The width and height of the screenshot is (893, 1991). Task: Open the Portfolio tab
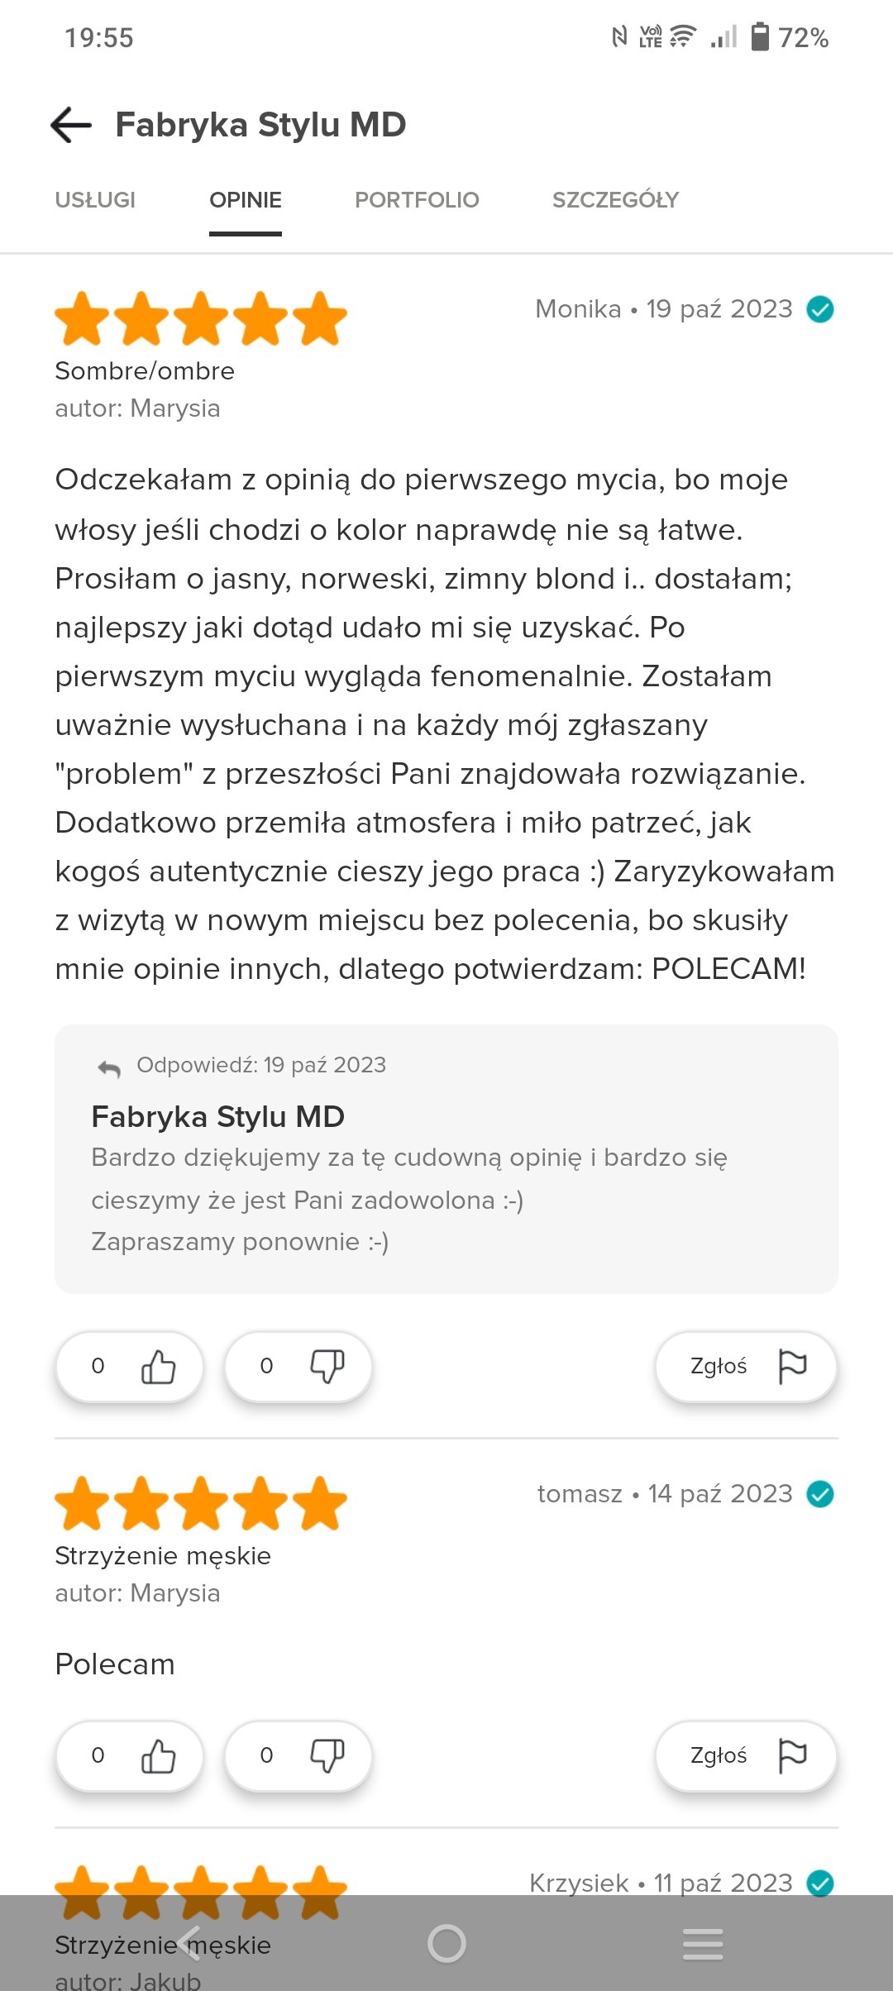[x=417, y=200]
